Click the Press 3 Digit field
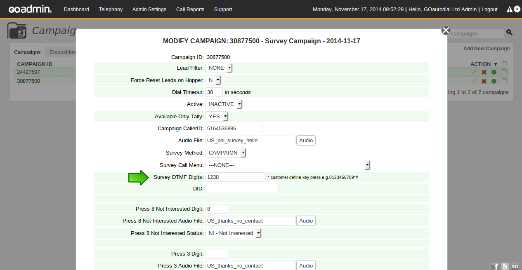 (x=217, y=254)
